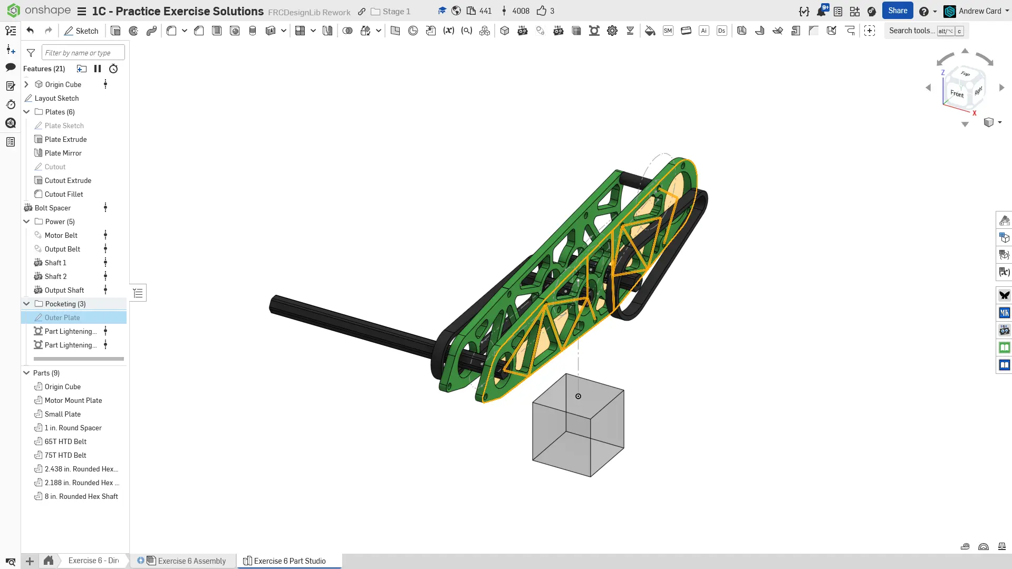1012x569 pixels.
Task: Select the Boolean tool
Action: point(348,31)
